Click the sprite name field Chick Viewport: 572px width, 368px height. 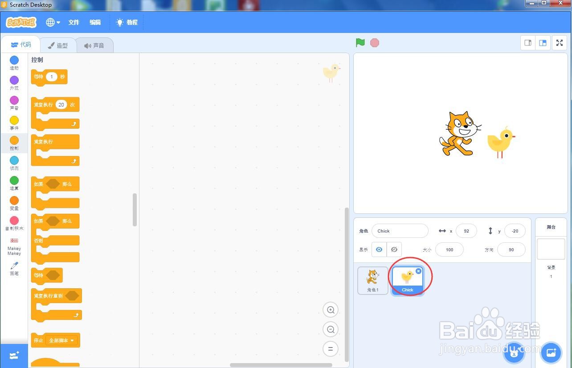(x=400, y=231)
